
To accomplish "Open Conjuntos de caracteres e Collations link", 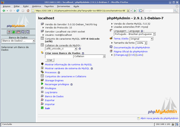I will click(x=66, y=77).
